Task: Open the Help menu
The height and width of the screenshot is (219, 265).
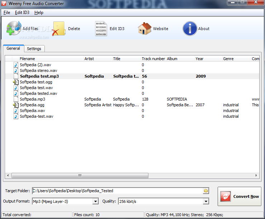Action: pos(39,13)
